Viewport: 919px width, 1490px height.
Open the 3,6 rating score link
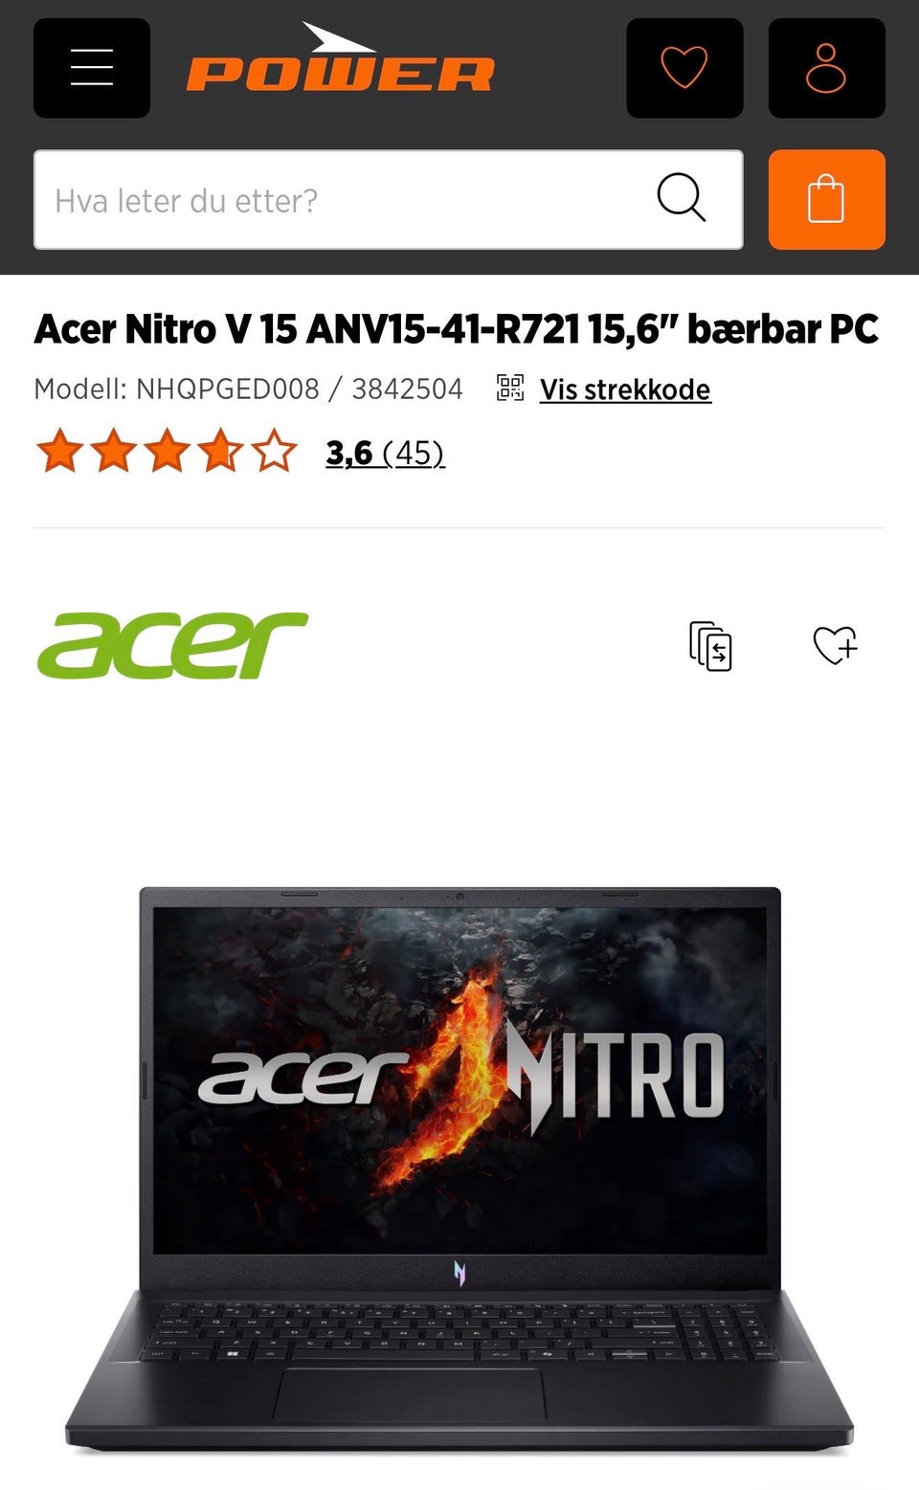click(x=349, y=452)
